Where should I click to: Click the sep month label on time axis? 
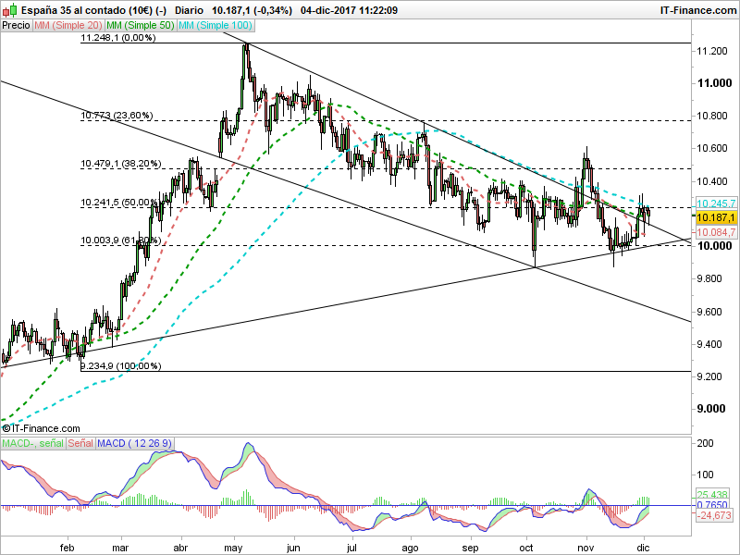coord(470,548)
